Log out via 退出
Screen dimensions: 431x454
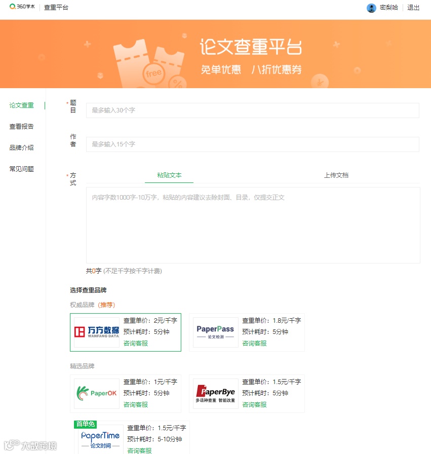click(x=413, y=8)
